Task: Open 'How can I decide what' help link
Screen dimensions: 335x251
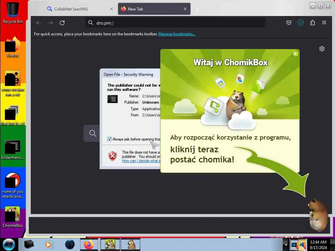Action: (141, 161)
